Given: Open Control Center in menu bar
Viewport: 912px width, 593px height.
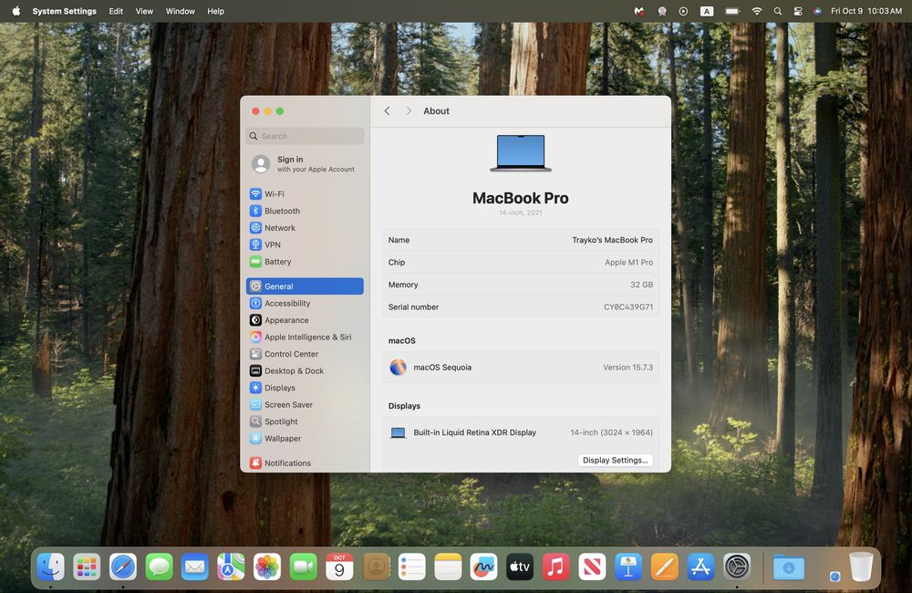Looking at the screenshot, I should pyautogui.click(x=798, y=11).
